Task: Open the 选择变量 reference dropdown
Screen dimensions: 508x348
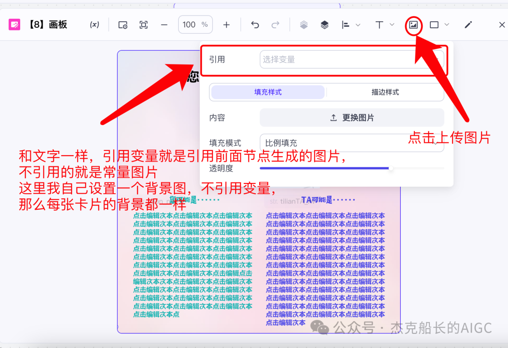Action: point(352,60)
